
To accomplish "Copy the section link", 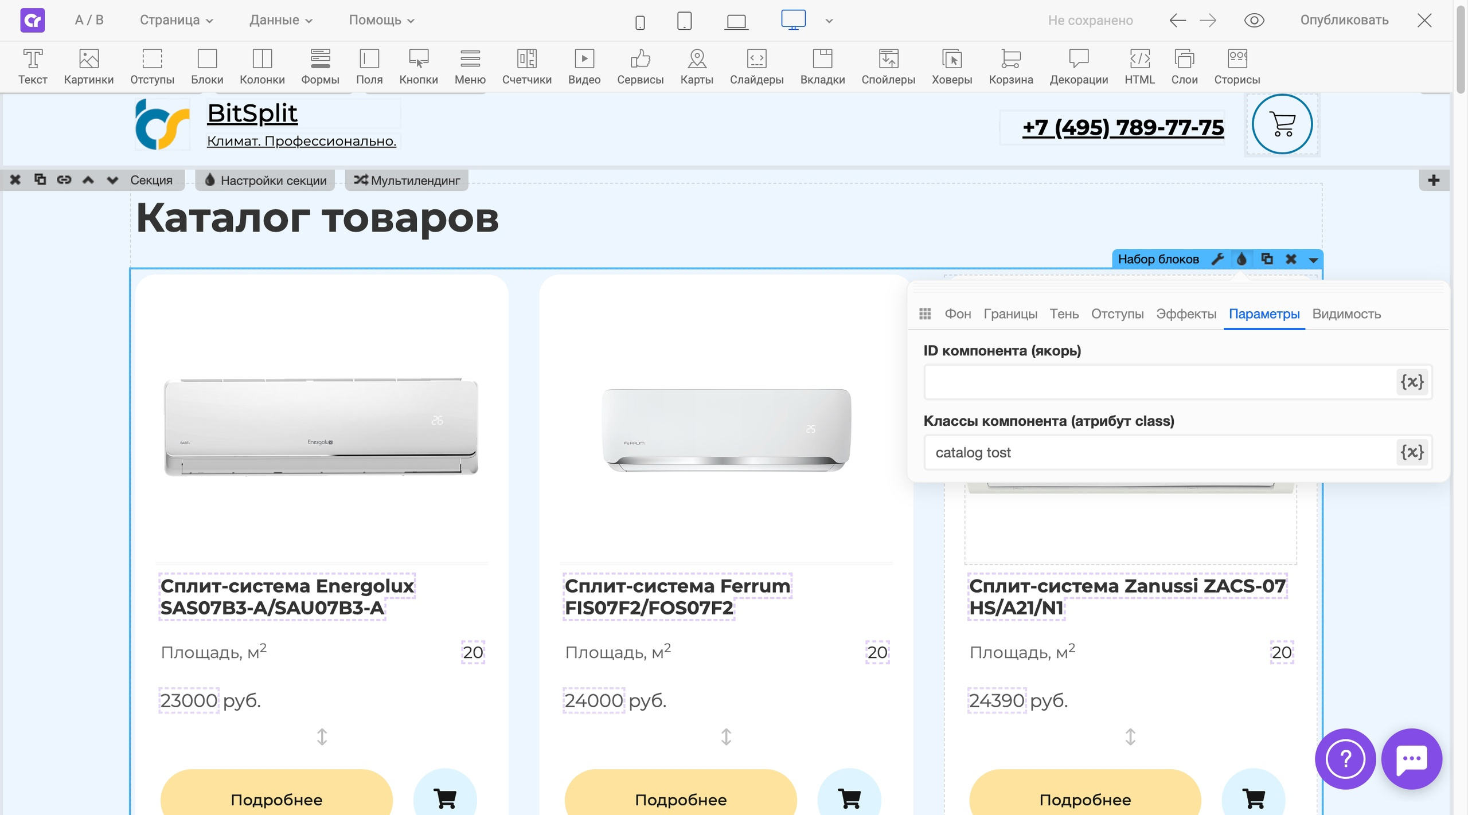I will [x=64, y=180].
